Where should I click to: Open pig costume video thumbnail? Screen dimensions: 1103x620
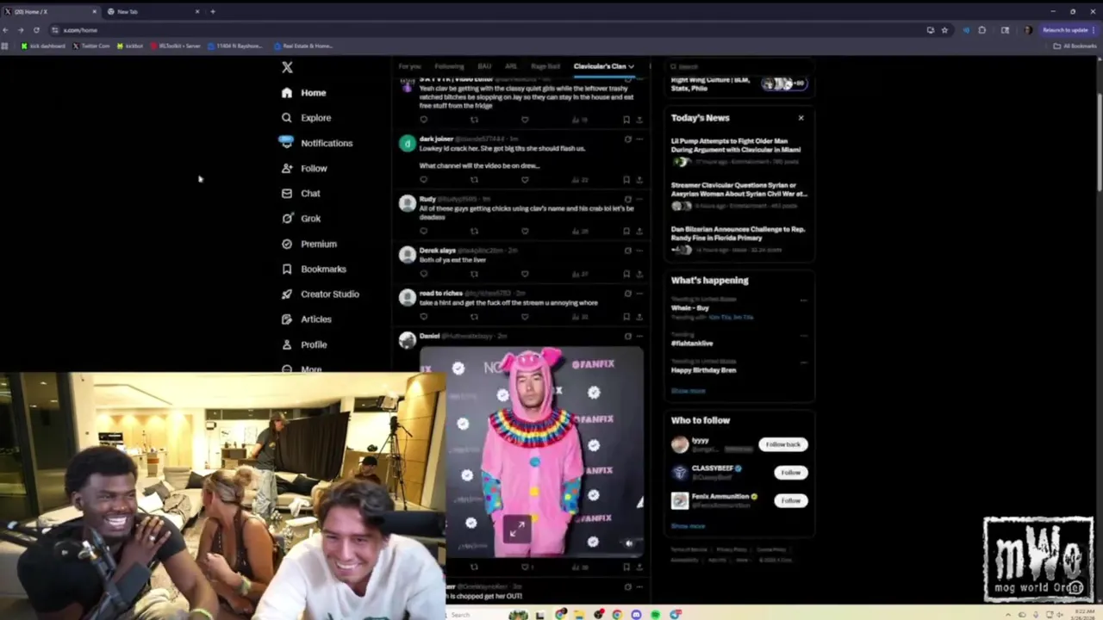532,452
